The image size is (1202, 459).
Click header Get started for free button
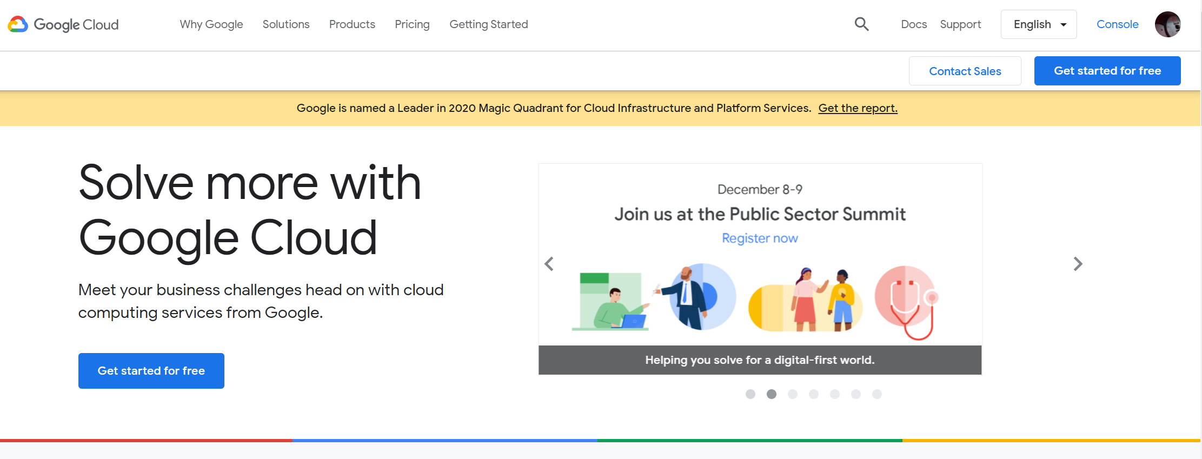(1107, 71)
